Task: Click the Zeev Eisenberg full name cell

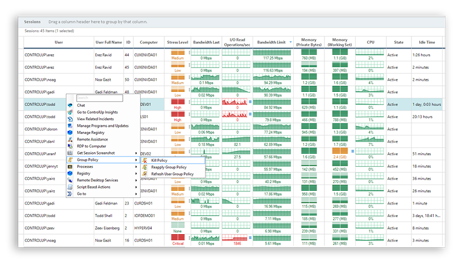Action: click(107, 228)
